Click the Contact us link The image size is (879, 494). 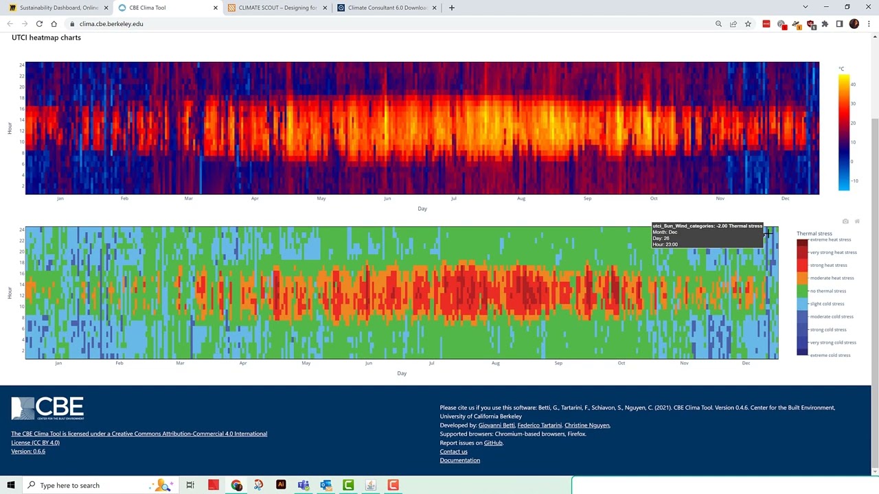point(453,451)
